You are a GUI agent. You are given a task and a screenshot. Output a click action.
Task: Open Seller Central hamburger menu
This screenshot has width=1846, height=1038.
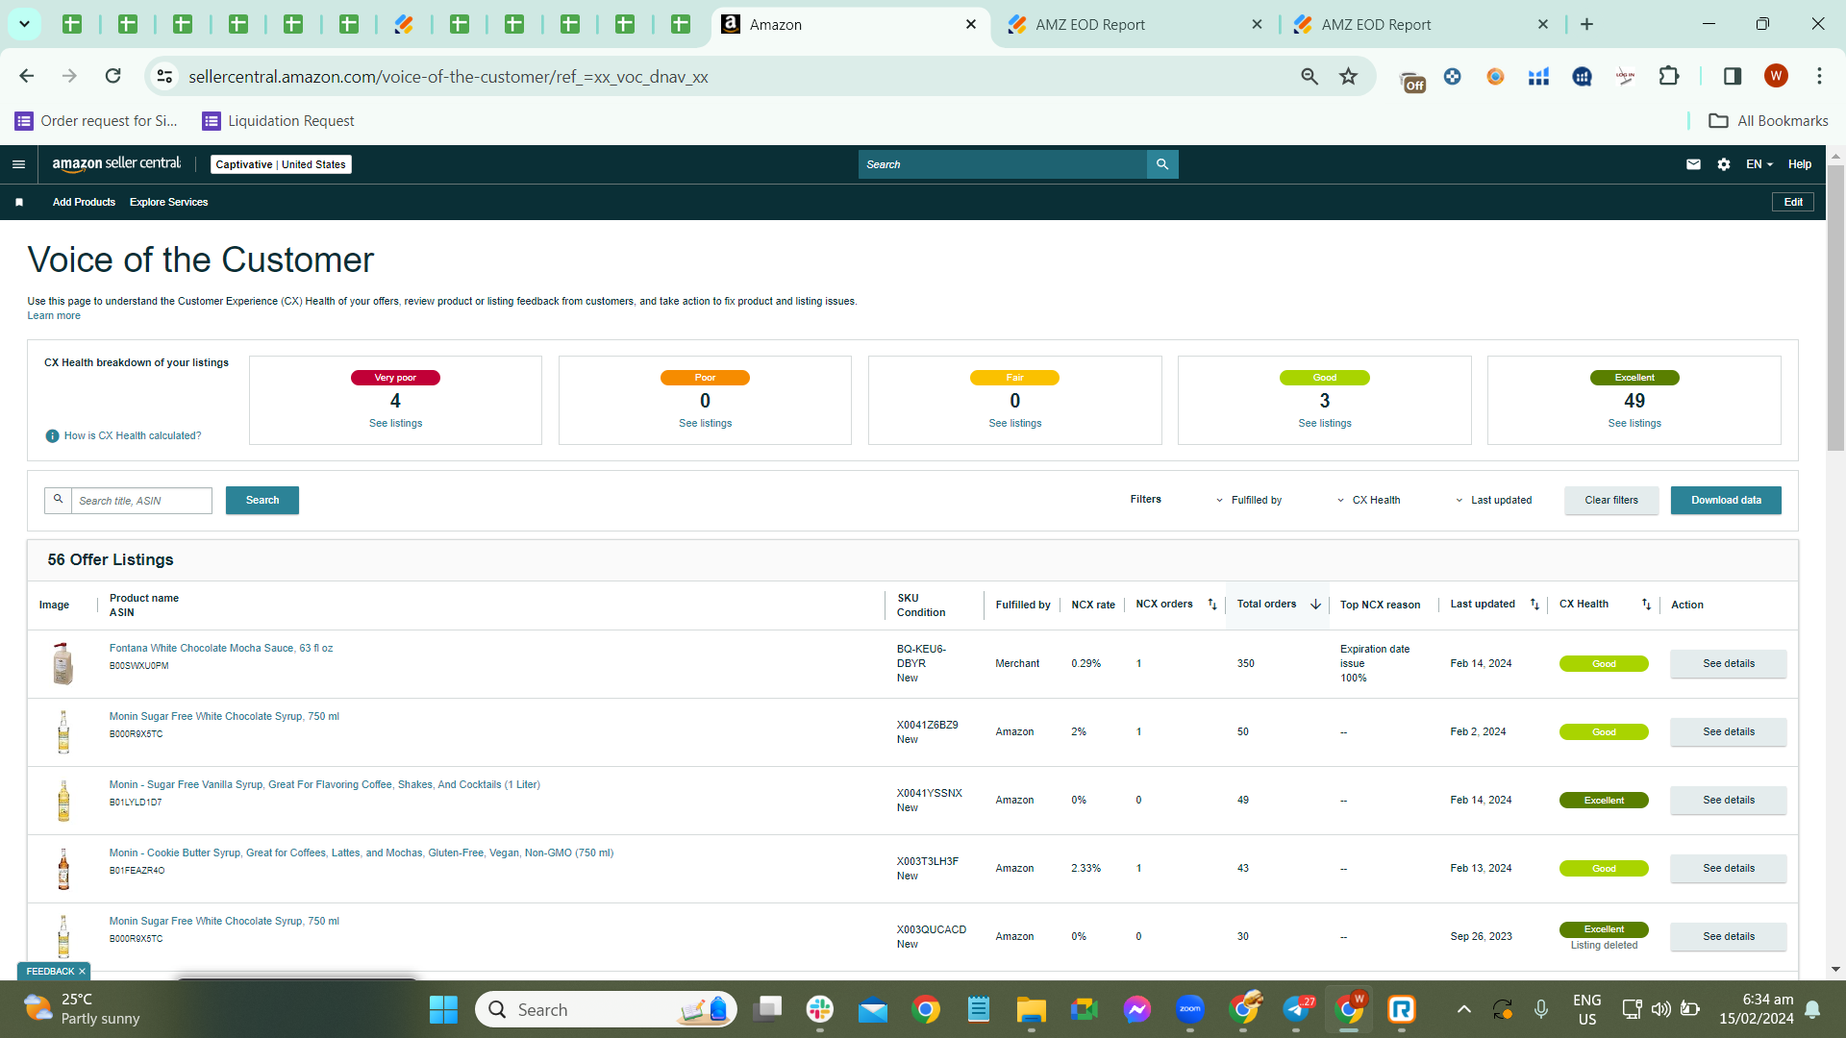tap(18, 164)
